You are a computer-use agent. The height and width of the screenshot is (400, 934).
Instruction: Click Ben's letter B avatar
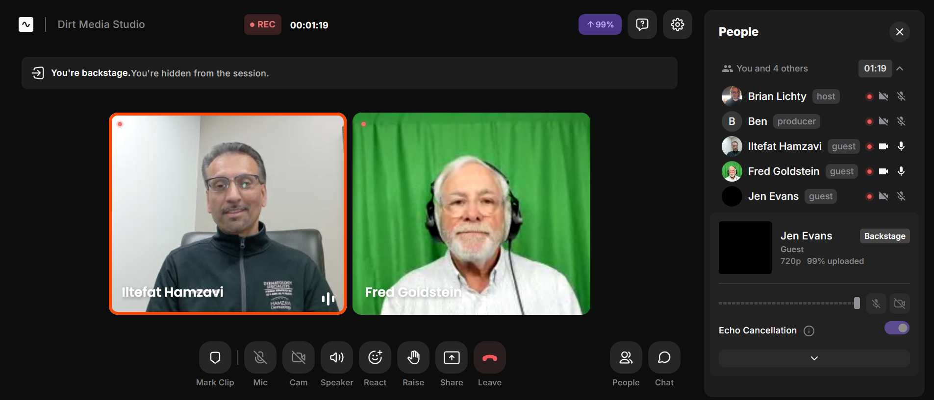point(732,121)
